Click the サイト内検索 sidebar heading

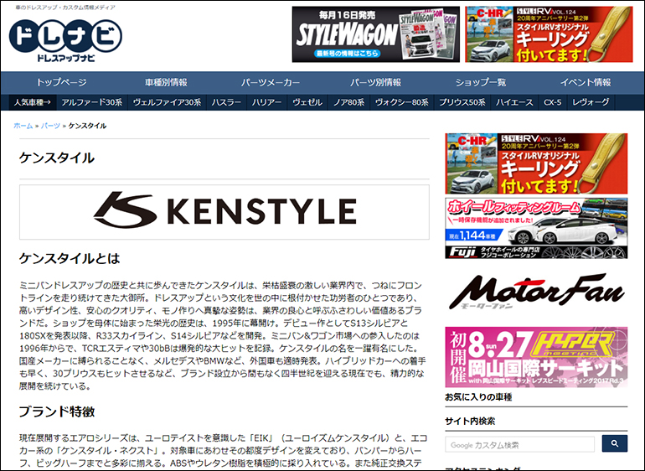(x=470, y=422)
